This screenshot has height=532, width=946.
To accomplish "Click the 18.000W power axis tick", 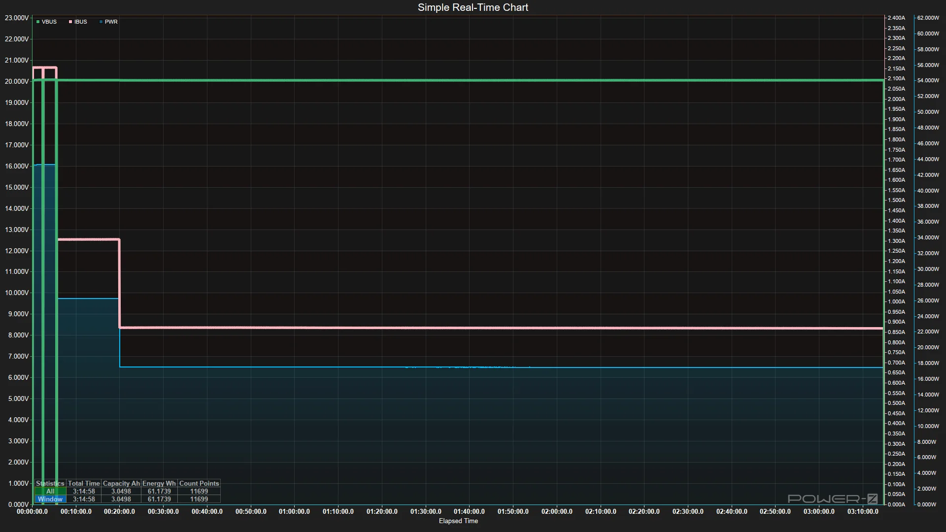I will pos(928,363).
